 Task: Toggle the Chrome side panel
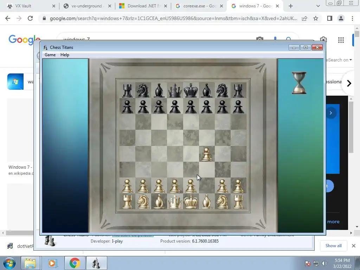tap(330, 18)
